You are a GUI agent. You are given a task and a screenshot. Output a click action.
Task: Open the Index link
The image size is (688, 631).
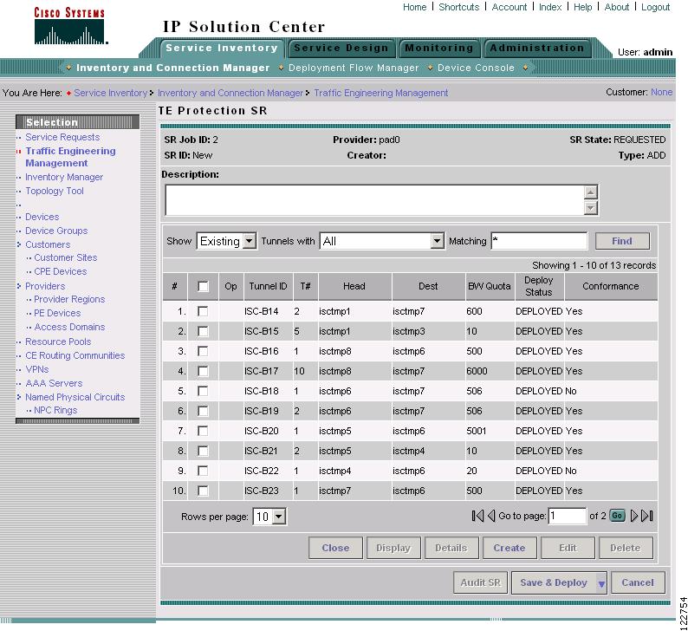550,7
